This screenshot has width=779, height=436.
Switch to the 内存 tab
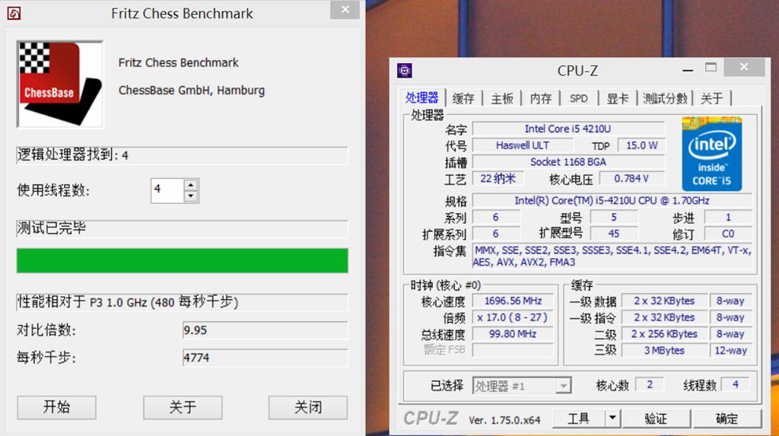pyautogui.click(x=541, y=98)
